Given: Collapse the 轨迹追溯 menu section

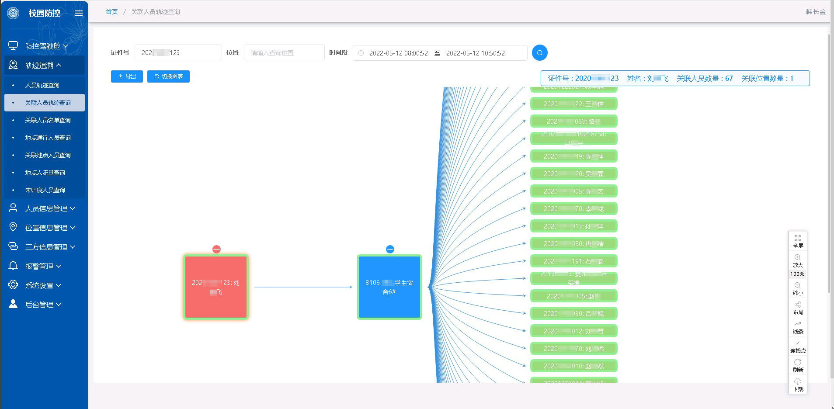Looking at the screenshot, I should (x=44, y=65).
